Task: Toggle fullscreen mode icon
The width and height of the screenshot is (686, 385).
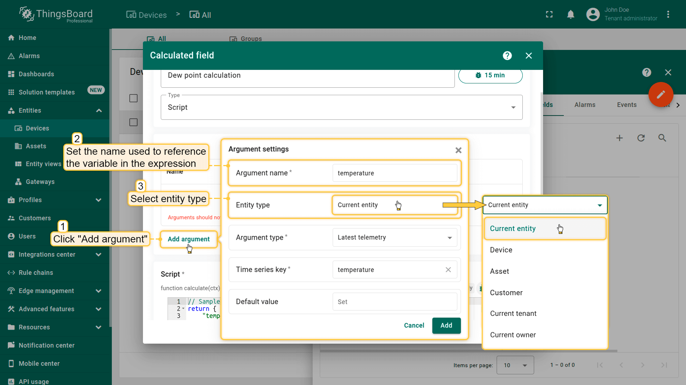Action: point(549,15)
